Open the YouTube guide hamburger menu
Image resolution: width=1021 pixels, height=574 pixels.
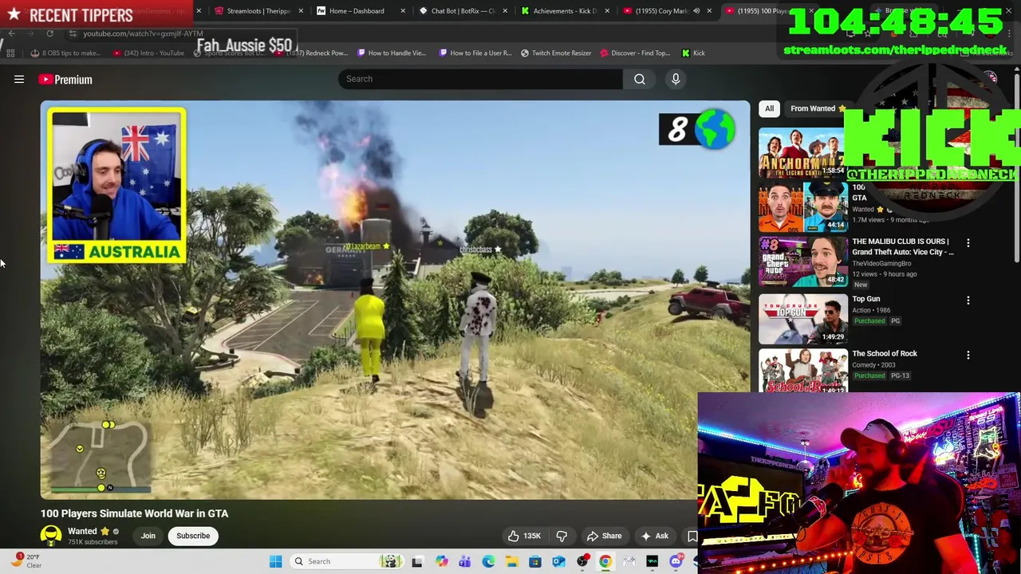pyautogui.click(x=19, y=79)
